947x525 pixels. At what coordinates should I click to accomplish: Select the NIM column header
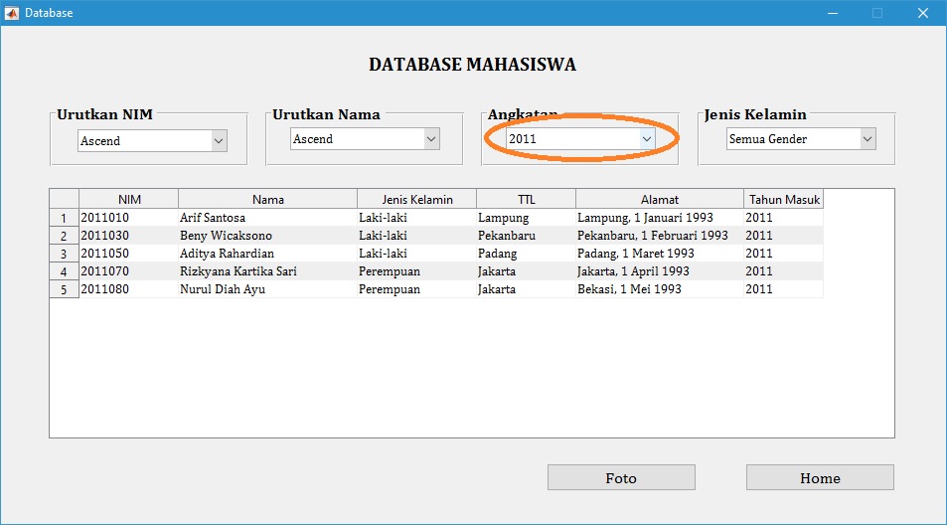(129, 200)
